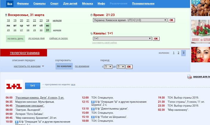The image size is (210, 125).
Task: Click the film icon at the 12:15 listing
Action: tap(93, 102)
